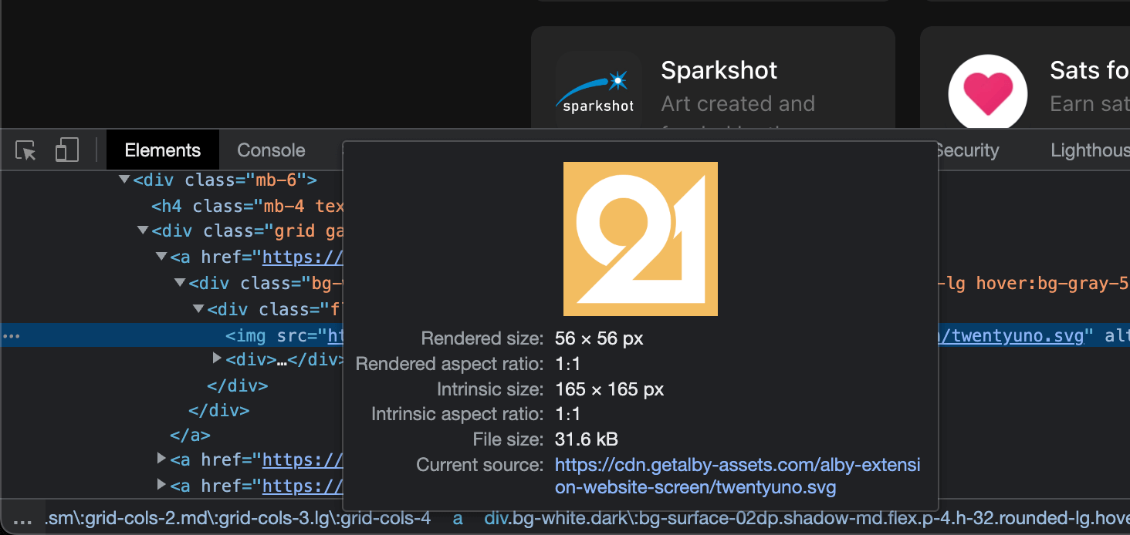Toggle the device toolbar icon
Image resolution: width=1130 pixels, height=535 pixels.
coord(67,150)
